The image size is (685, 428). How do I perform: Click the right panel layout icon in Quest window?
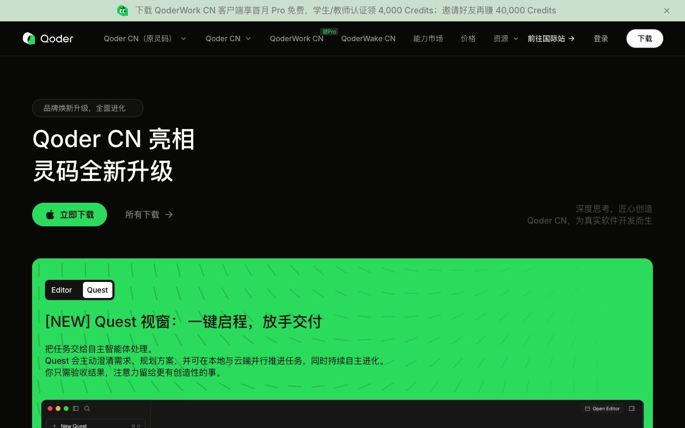coord(632,409)
